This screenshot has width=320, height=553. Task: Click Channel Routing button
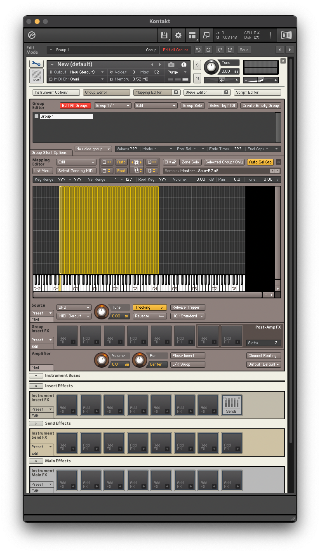point(264,356)
